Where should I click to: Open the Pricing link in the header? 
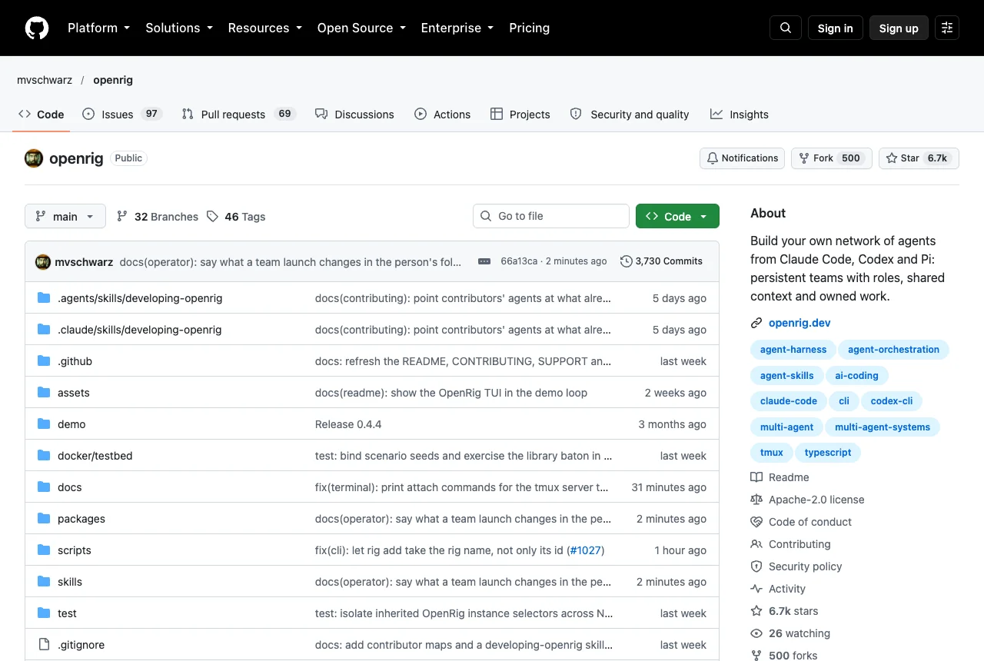coord(530,28)
